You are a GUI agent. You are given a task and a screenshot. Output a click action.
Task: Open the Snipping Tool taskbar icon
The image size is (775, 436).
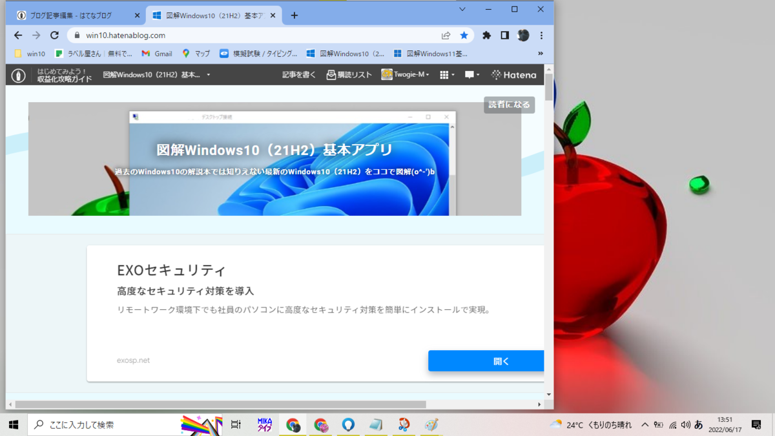pyautogui.click(x=404, y=424)
